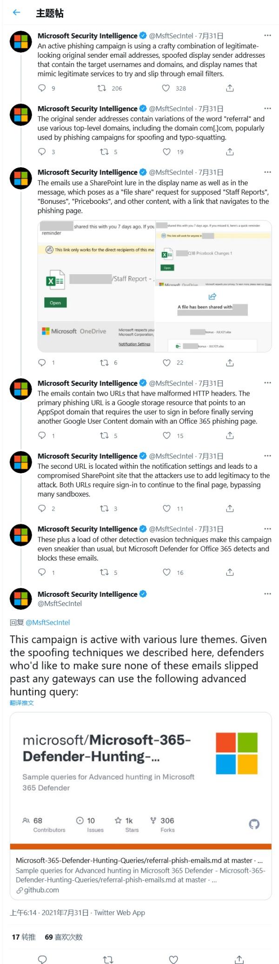
Task: Share the Microsoft Defender detection tweet
Action: [x=230, y=572]
